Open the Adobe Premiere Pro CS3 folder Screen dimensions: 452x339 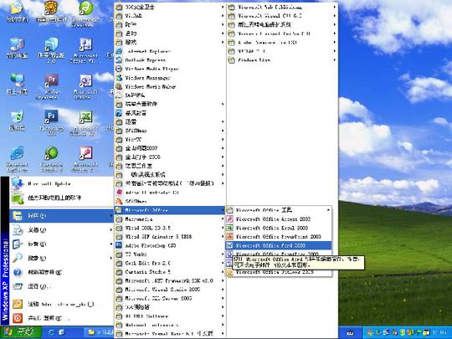(281, 43)
